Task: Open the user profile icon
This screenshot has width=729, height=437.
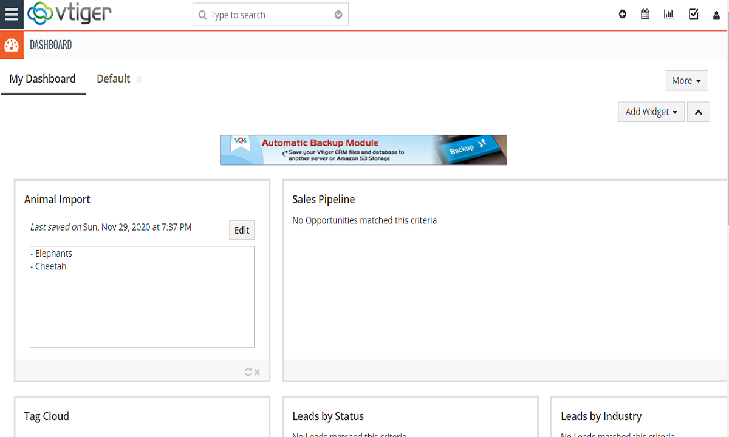Action: (x=716, y=15)
